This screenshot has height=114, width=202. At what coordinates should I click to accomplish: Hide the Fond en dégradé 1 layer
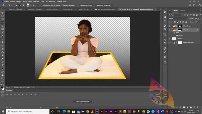(x=169, y=42)
